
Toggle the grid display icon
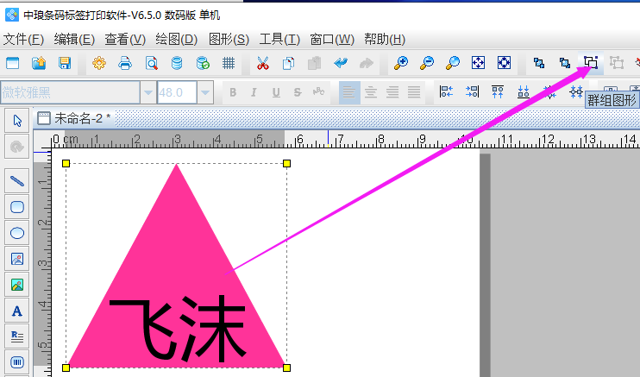pyautogui.click(x=229, y=62)
